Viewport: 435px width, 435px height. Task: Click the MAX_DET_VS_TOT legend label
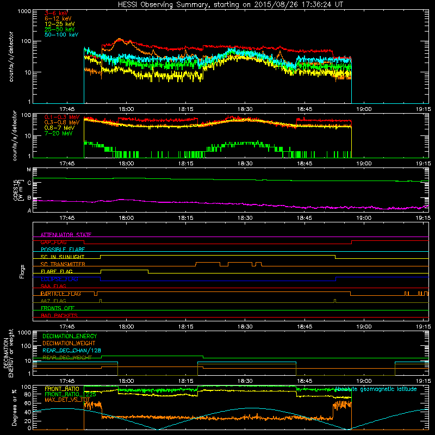[x=67, y=400]
